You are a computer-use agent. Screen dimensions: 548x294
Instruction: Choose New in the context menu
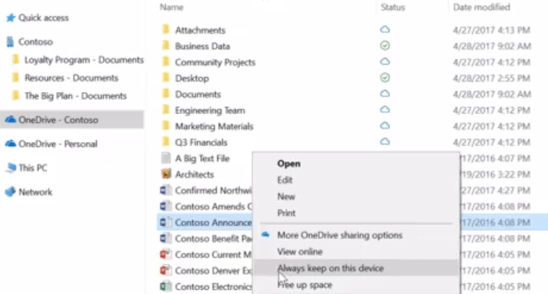tap(286, 197)
